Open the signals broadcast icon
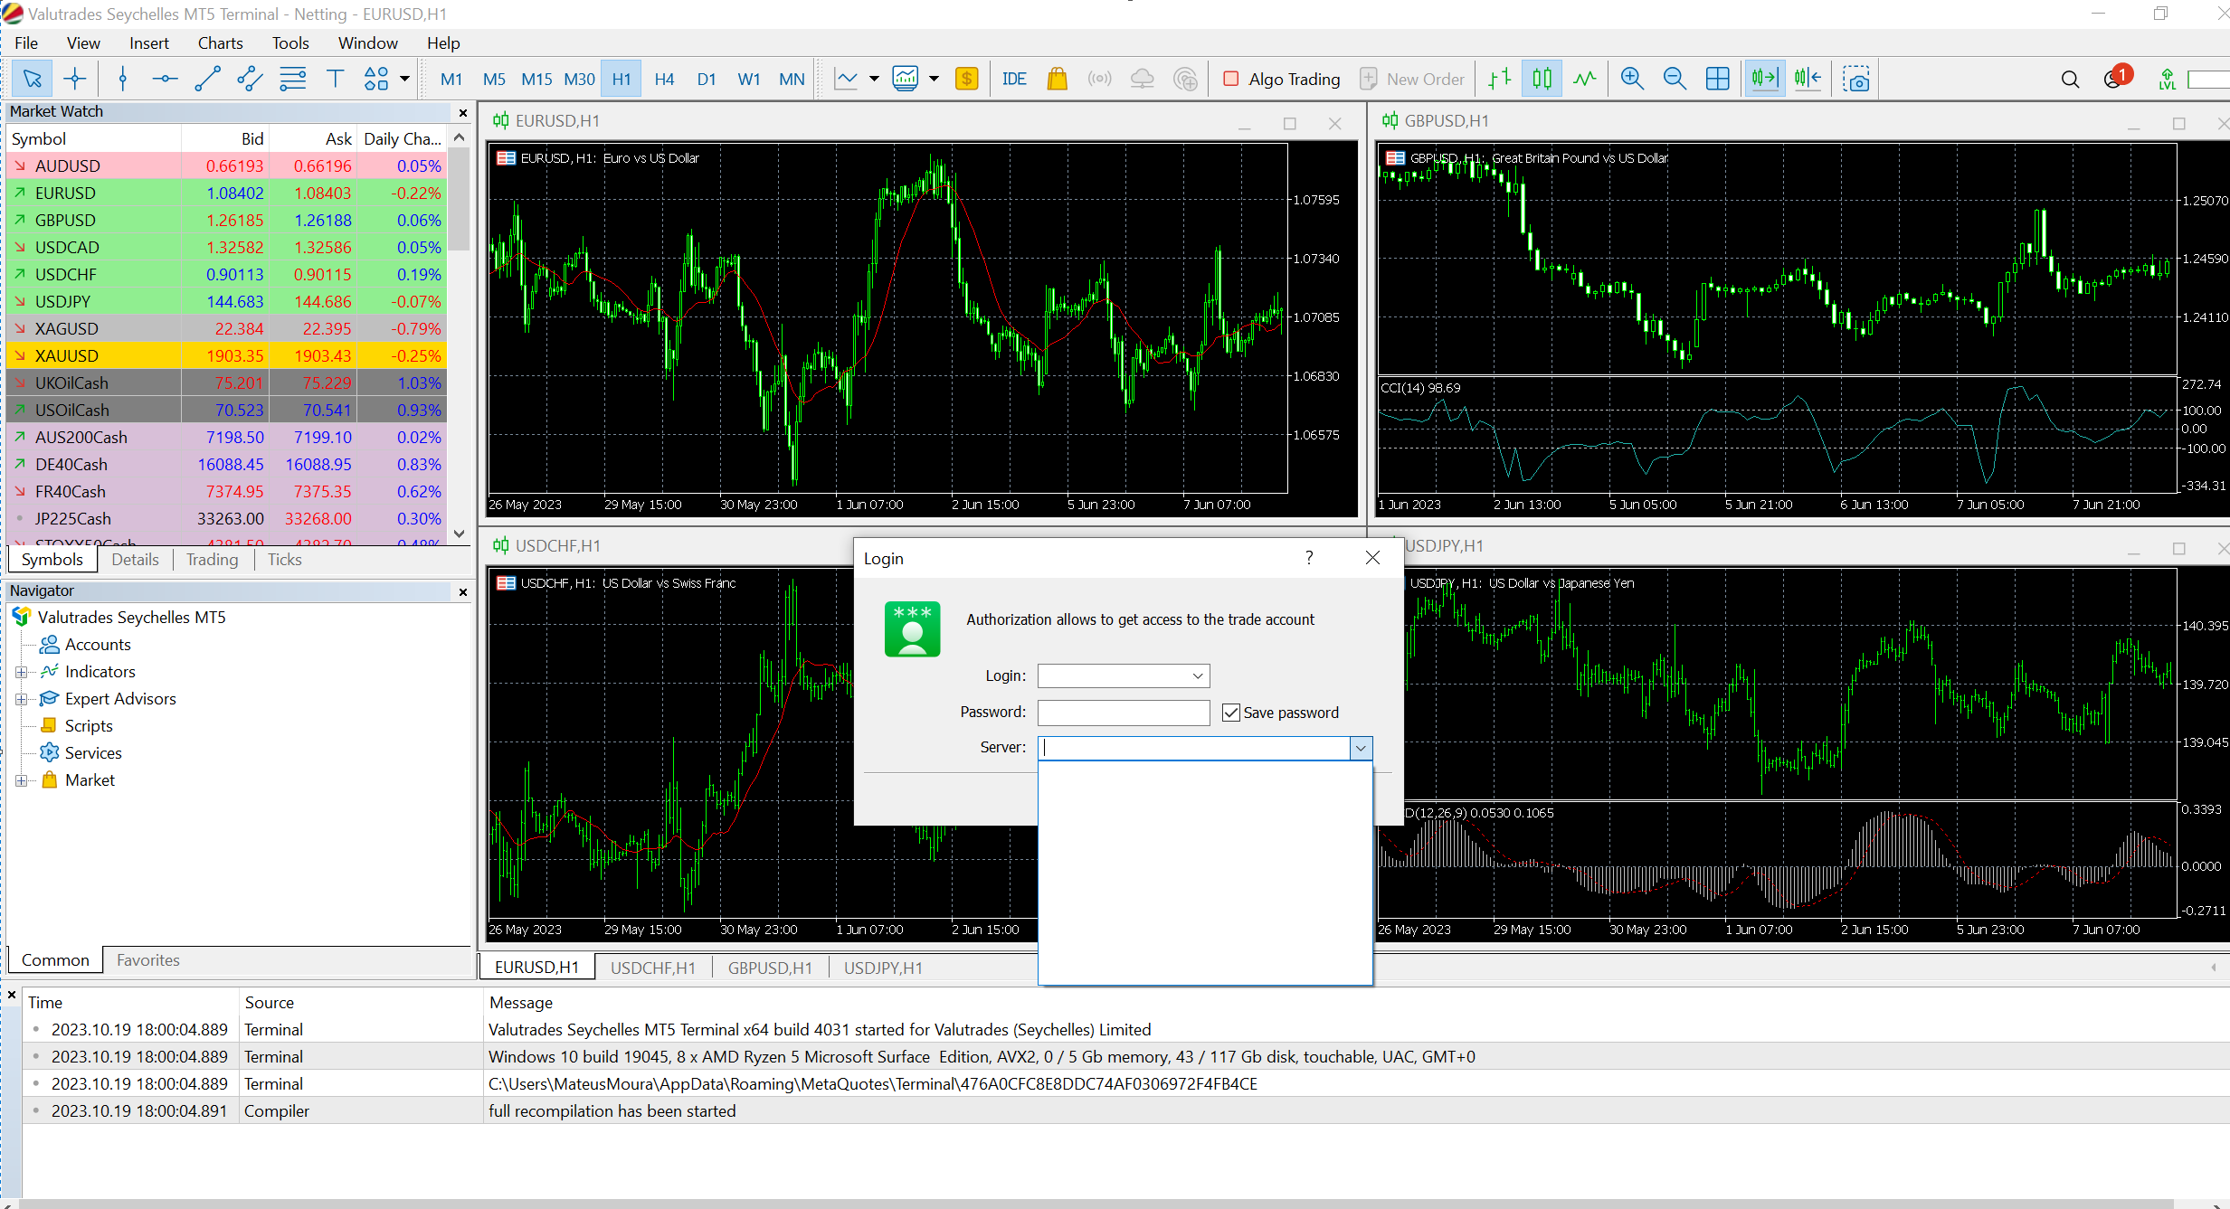The width and height of the screenshot is (2230, 1209). tap(1099, 80)
